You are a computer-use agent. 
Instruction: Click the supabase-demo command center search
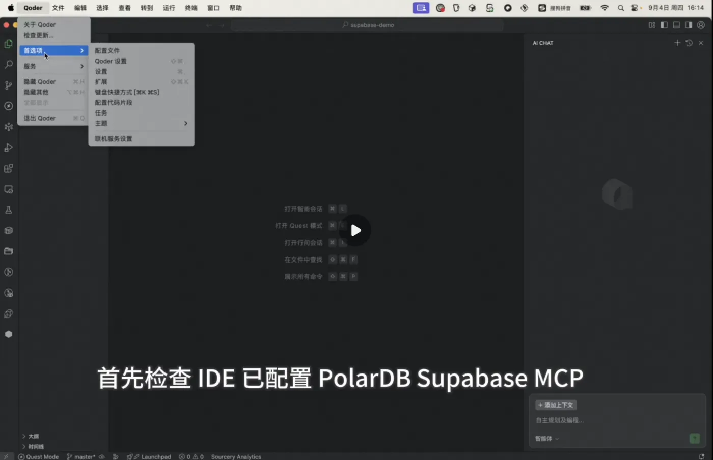(x=367, y=25)
